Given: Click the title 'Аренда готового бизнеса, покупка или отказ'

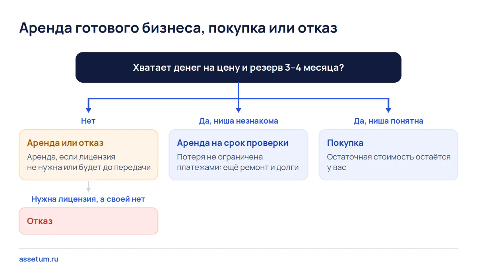Looking at the screenshot, I should [x=178, y=29].
